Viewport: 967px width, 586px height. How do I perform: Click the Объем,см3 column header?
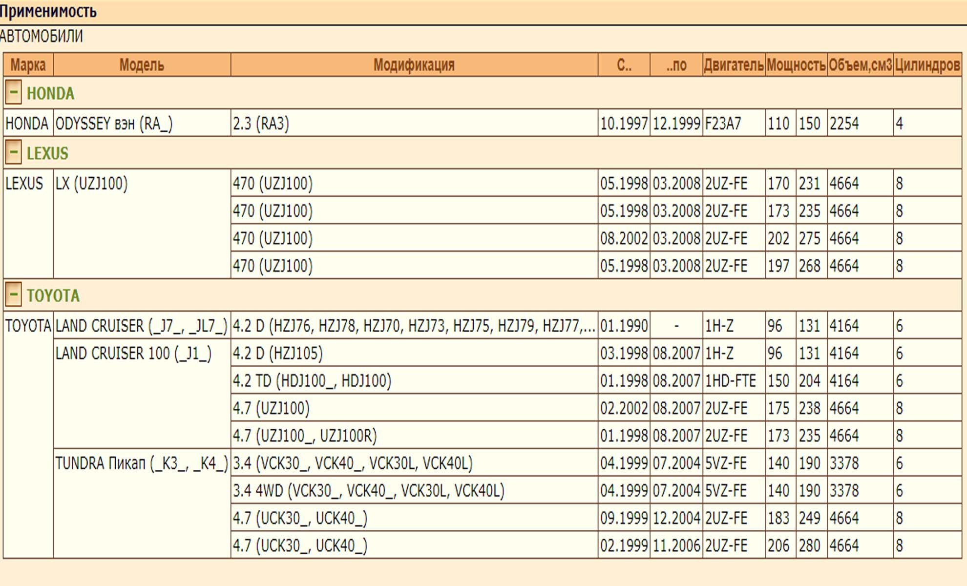[860, 65]
